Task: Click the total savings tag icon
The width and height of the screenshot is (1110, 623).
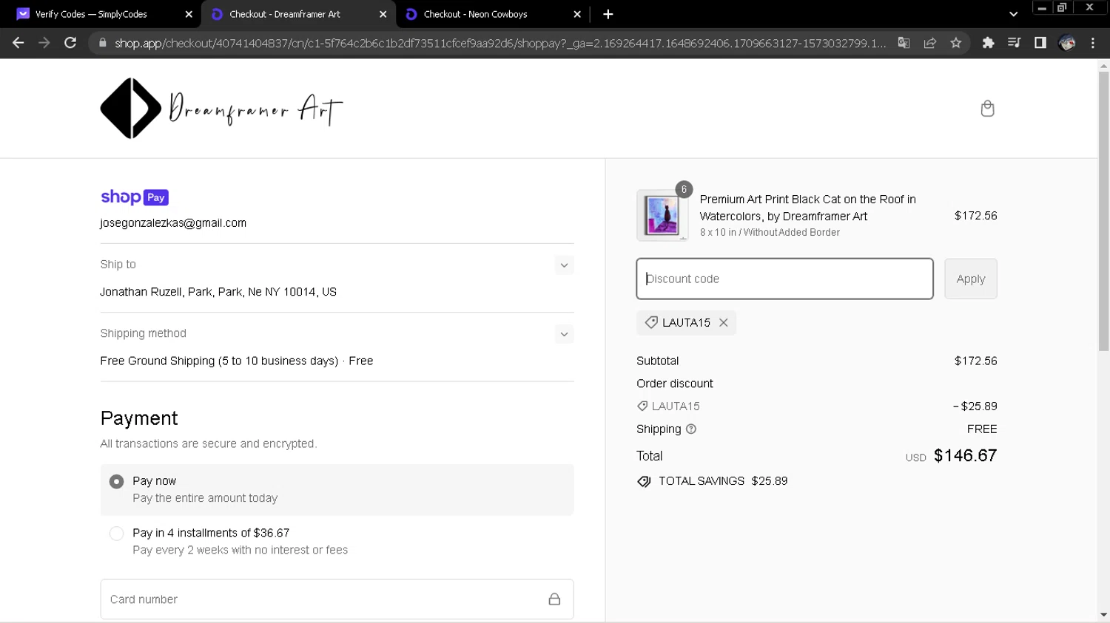Action: pyautogui.click(x=644, y=482)
